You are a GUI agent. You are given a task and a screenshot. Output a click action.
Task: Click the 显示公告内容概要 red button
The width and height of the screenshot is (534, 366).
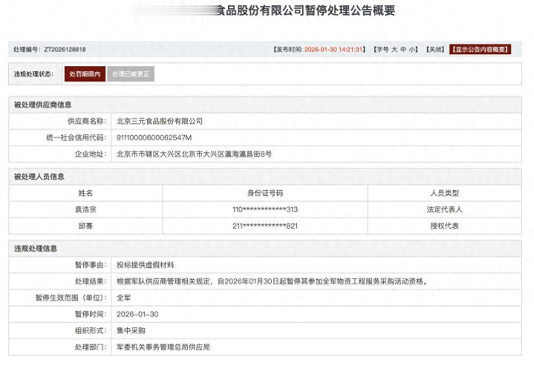481,49
